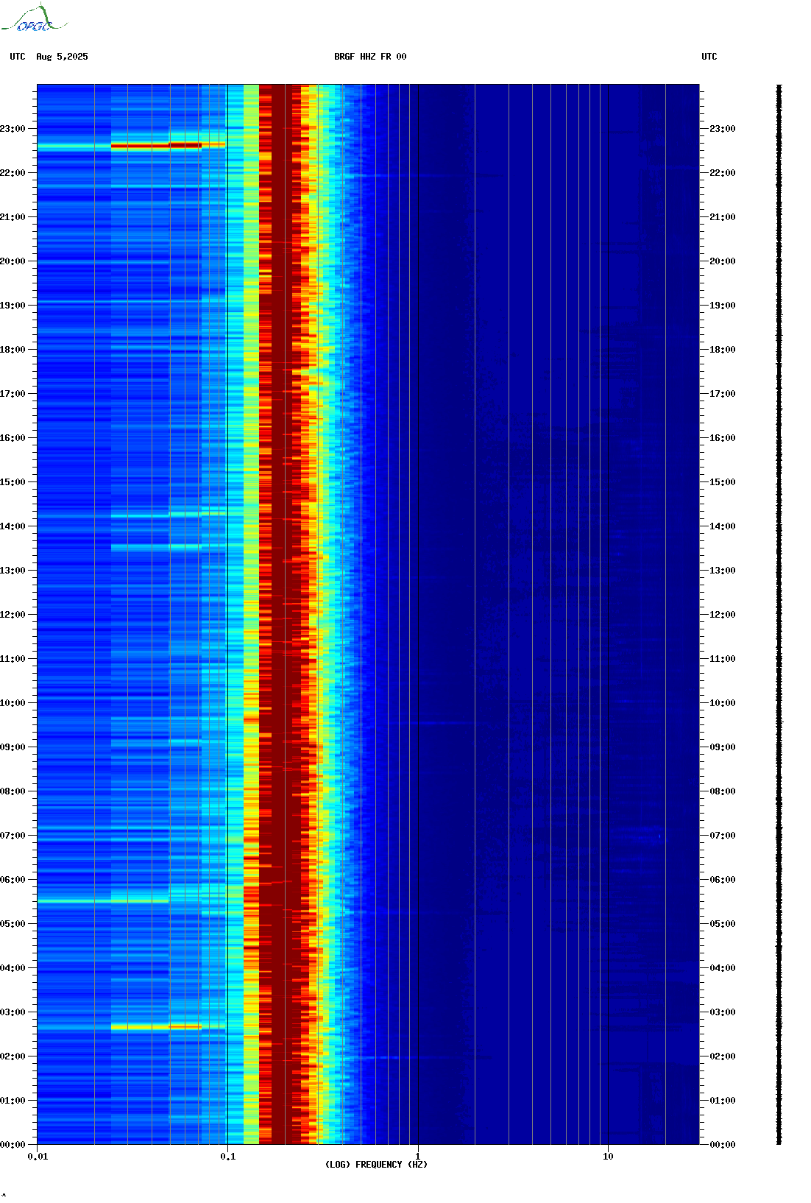Click '15:00' on the left time axis

[x=13, y=482]
